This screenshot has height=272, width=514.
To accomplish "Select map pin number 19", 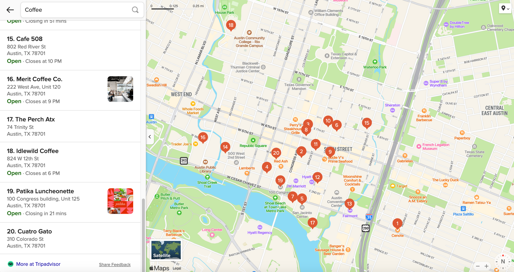I will [x=280, y=181].
